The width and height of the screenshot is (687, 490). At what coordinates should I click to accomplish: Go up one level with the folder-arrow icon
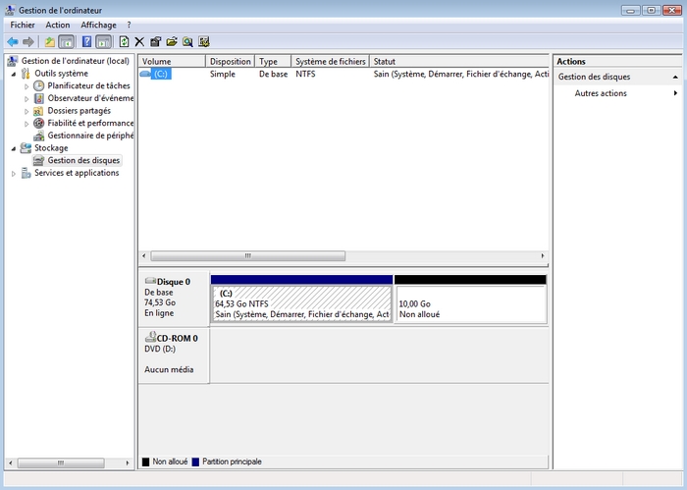pyautogui.click(x=50, y=42)
